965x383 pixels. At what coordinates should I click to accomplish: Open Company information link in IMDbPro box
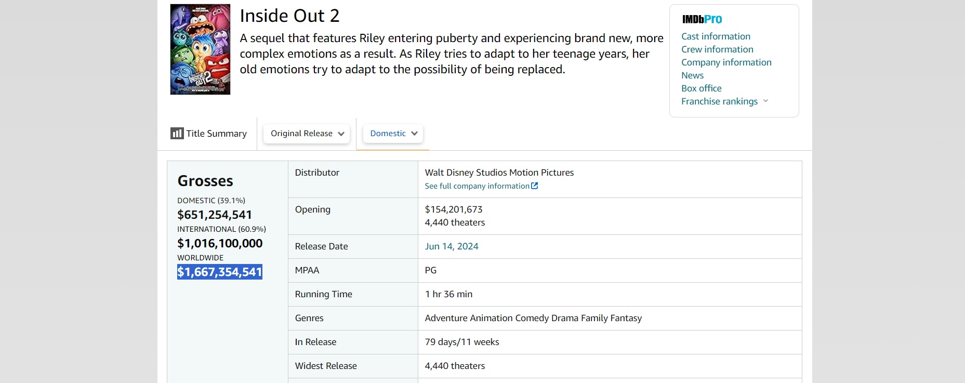pos(726,62)
